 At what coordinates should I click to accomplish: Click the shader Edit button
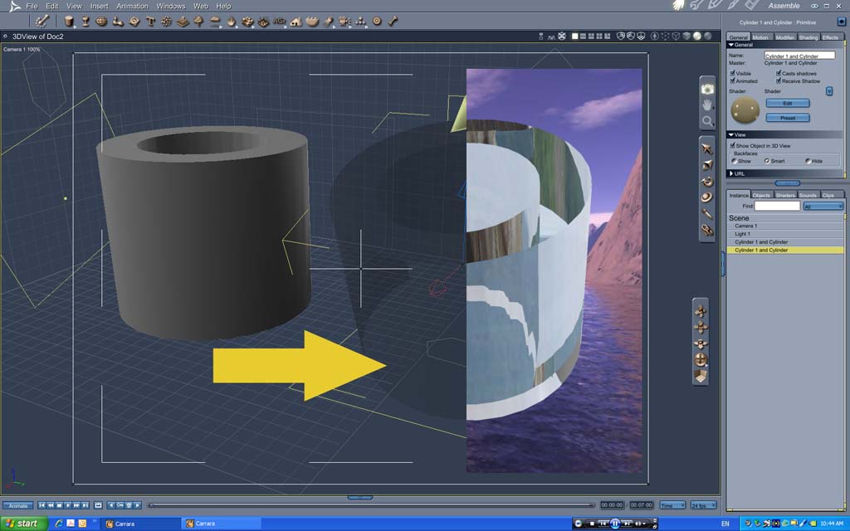(788, 103)
